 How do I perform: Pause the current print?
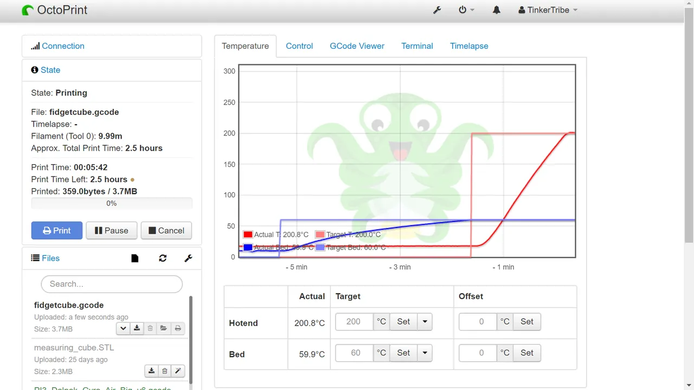pyautogui.click(x=111, y=230)
